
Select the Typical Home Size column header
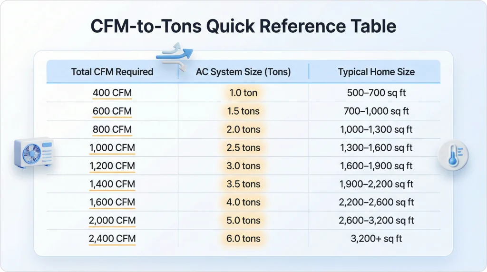click(376, 72)
